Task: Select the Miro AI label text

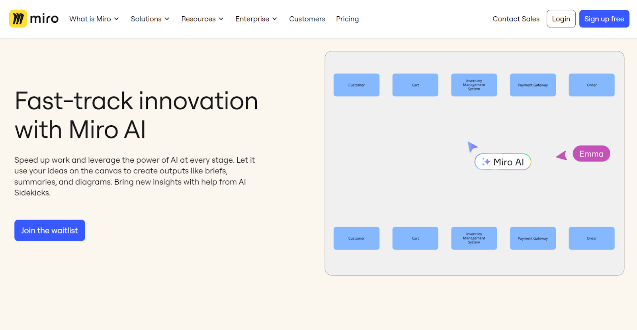Action: (x=509, y=162)
